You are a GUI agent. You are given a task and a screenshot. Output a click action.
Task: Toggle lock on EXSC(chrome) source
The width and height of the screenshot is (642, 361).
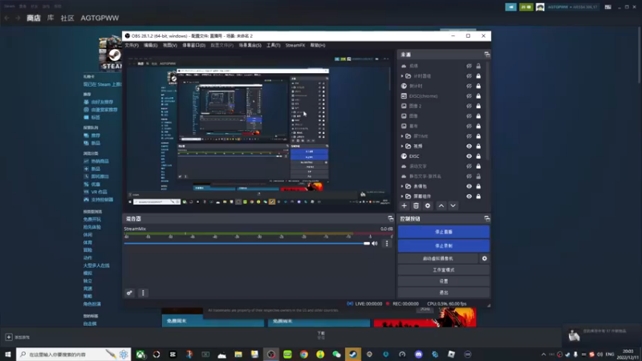pos(478,96)
